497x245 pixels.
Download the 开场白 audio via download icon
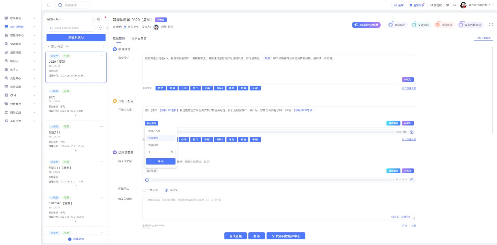coord(412,132)
